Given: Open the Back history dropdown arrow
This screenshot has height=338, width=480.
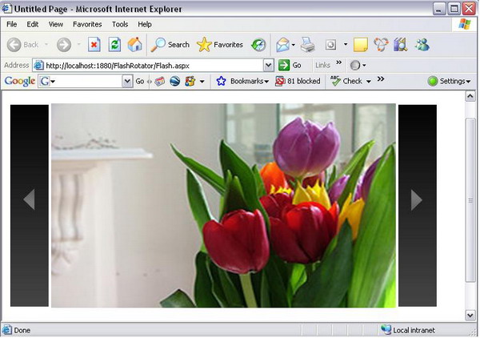Looking at the screenshot, I should (x=46, y=45).
